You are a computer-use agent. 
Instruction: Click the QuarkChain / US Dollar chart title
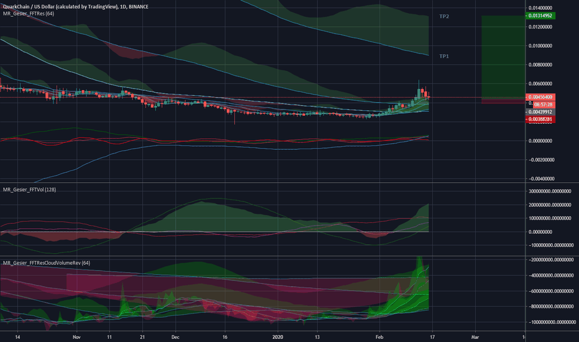tap(76, 7)
